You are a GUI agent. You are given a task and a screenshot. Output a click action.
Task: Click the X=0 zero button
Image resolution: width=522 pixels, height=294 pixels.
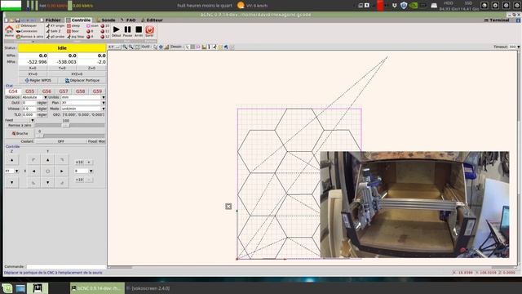coord(33,68)
